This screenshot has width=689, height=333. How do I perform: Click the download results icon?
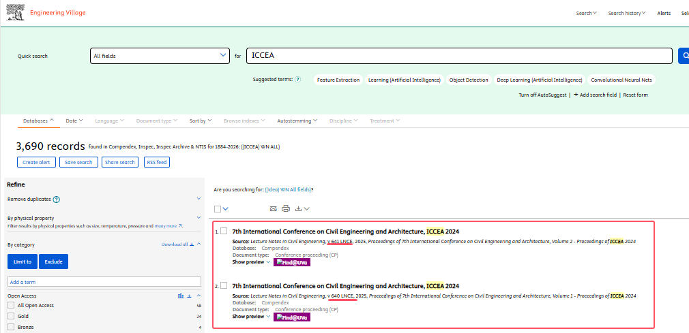[298, 209]
